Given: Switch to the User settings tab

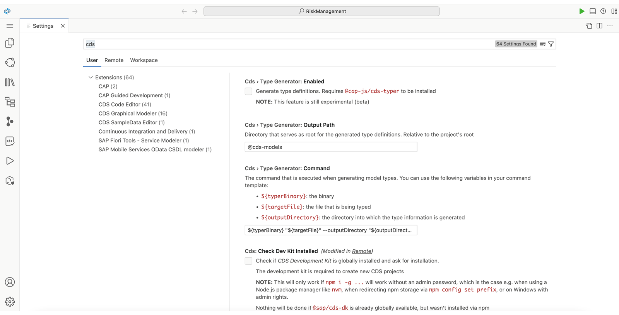Looking at the screenshot, I should tap(92, 60).
